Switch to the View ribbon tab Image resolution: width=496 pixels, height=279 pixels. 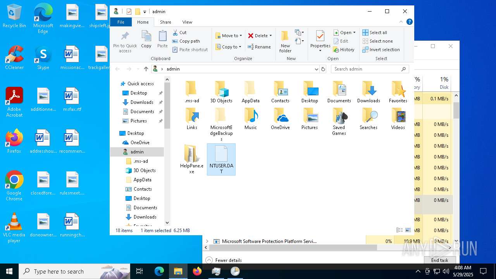(x=187, y=22)
